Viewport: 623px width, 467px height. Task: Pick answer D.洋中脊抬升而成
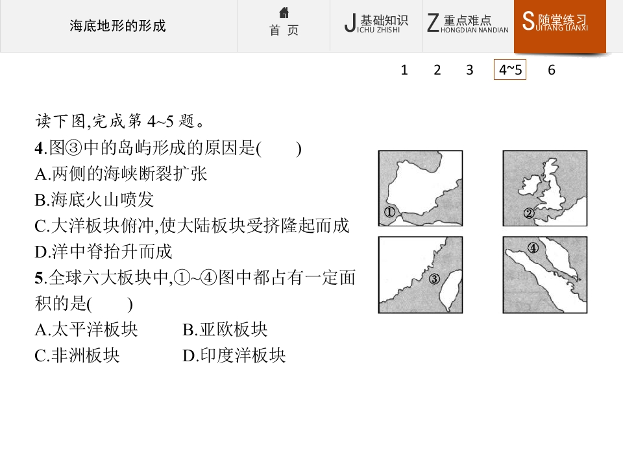pos(103,252)
